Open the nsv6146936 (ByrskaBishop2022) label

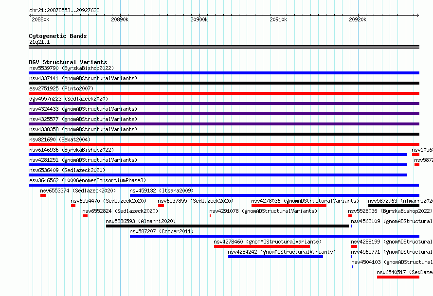(71, 150)
